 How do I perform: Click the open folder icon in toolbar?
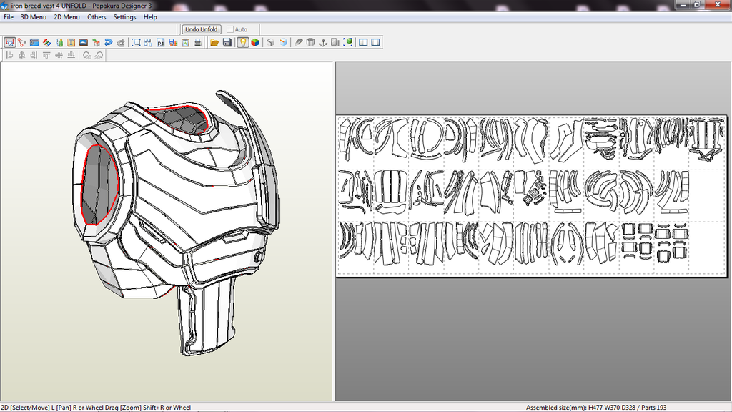coord(214,43)
